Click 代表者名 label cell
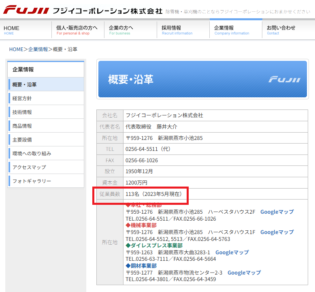This screenshot has width=315, height=292. pos(110,127)
